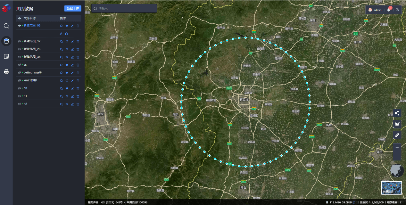Delete the 新建范围_38 entry
Screen dimensions: 406x205
point(78,57)
